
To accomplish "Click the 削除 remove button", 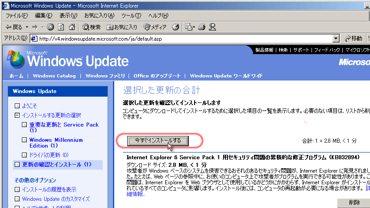I will [x=354, y=203].
